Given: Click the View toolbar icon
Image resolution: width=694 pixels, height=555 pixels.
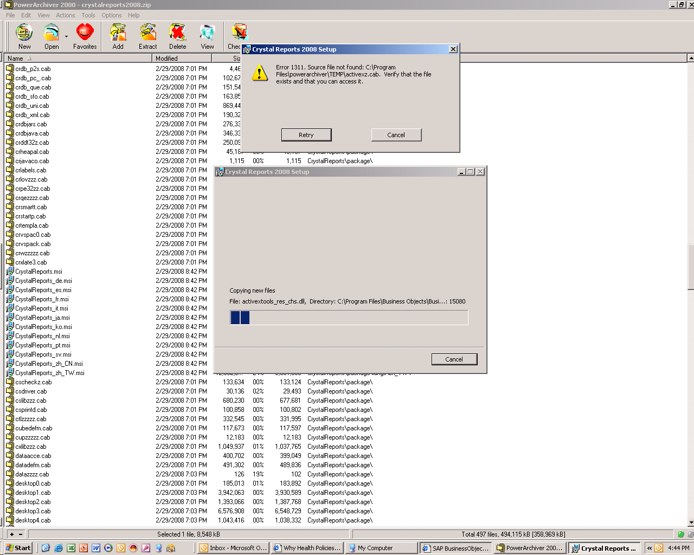Looking at the screenshot, I should coord(208,33).
